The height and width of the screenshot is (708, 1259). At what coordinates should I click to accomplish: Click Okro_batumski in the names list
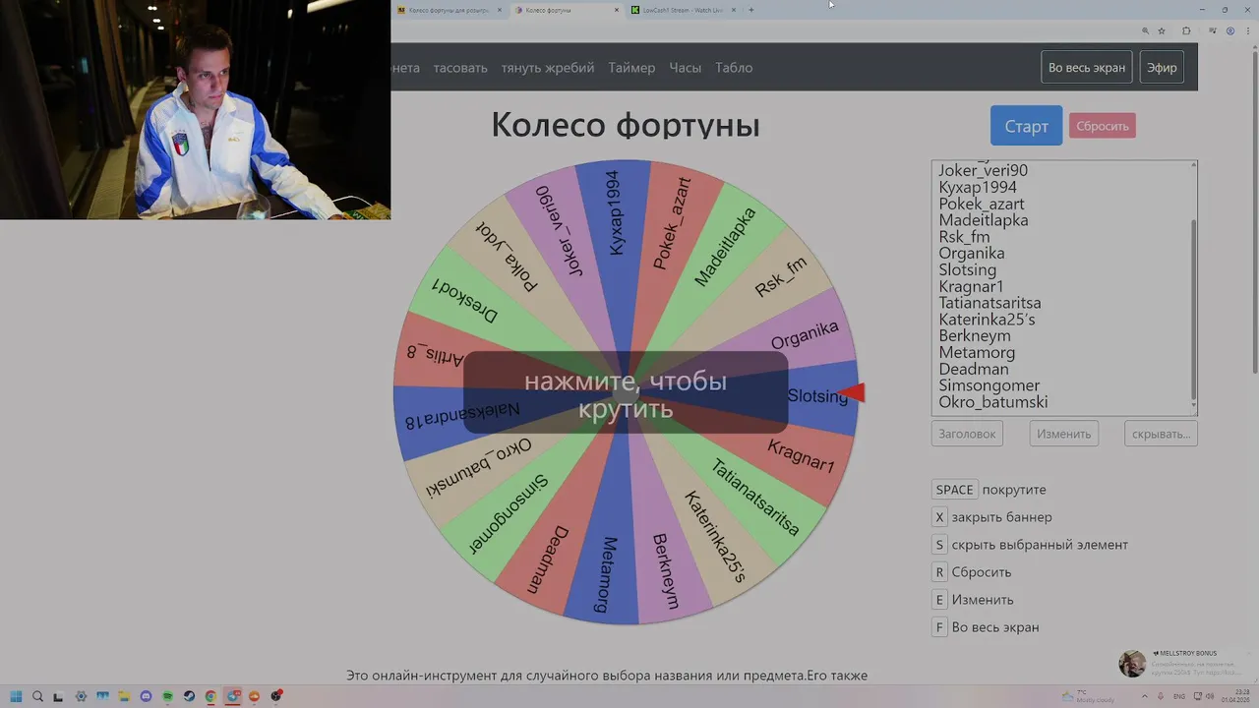pos(992,402)
